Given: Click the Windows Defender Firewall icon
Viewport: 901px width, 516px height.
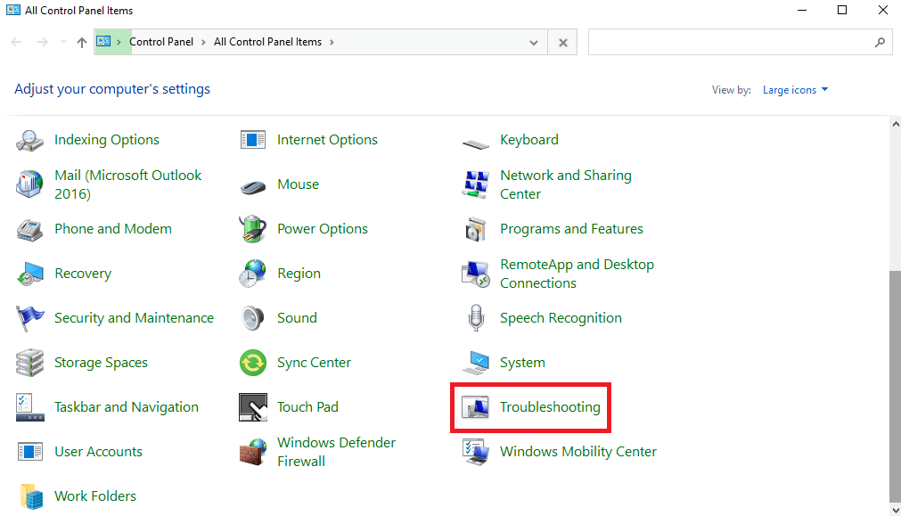Looking at the screenshot, I should click(x=253, y=452).
